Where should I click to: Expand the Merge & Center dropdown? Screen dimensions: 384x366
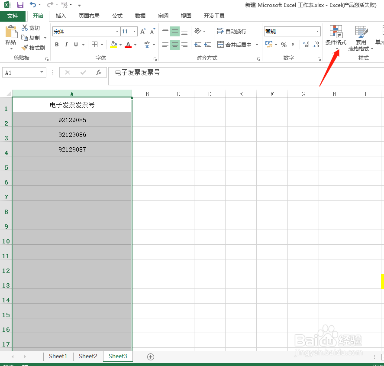click(256, 45)
